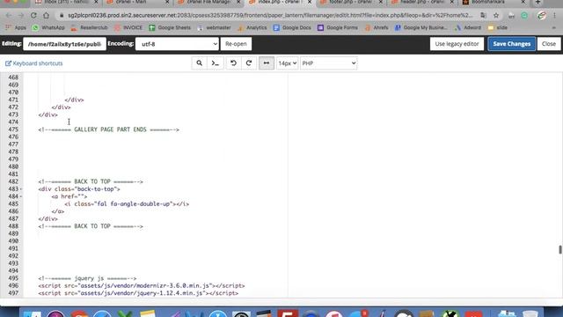Bookmark this page with star icon
Screen dimensions: 563x317
(496, 16)
